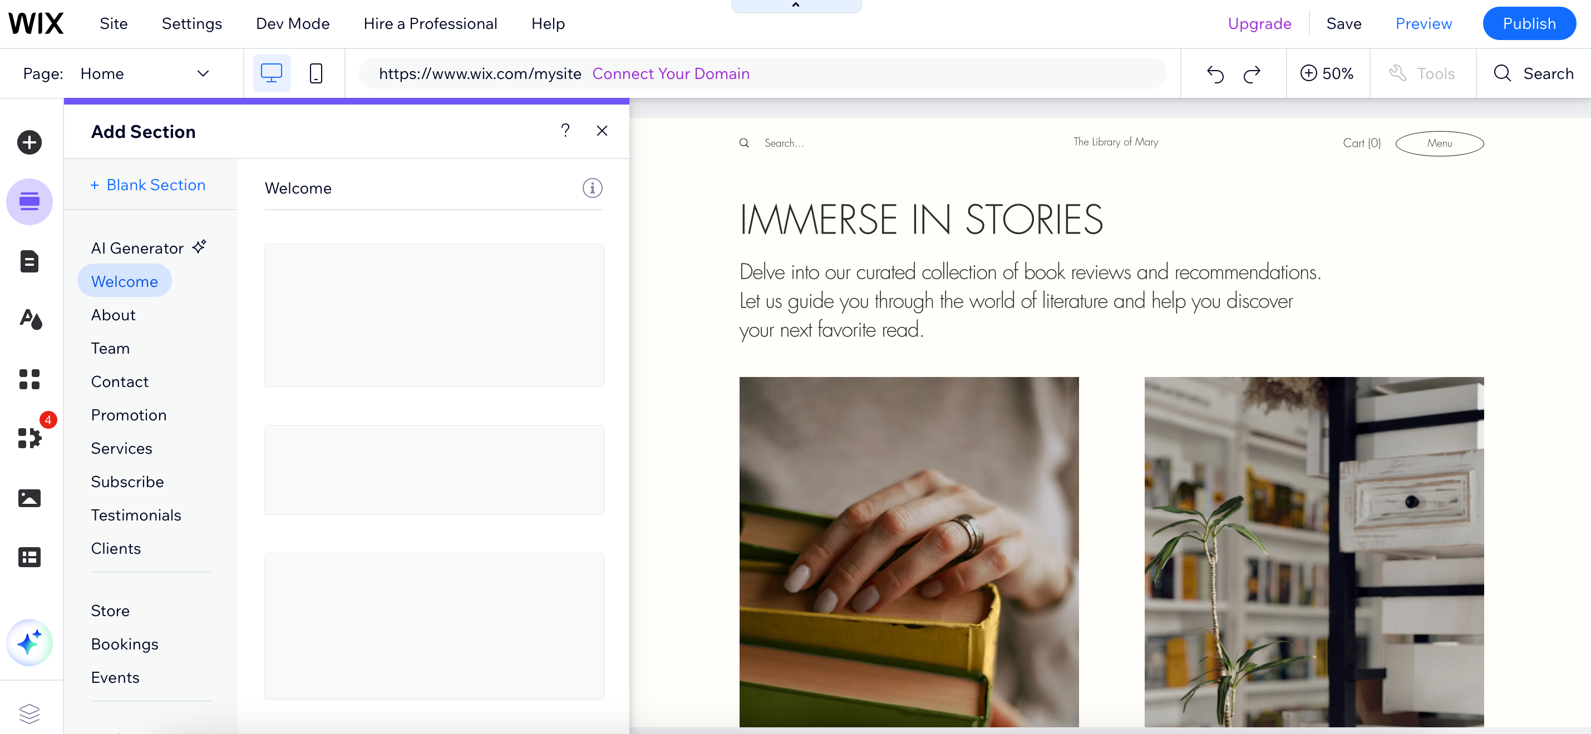The image size is (1591, 734).
Task: Select the Delve into our curated paragraph
Action: (x=1030, y=301)
